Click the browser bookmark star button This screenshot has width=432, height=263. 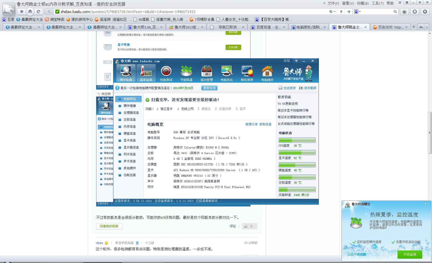[22, 12]
